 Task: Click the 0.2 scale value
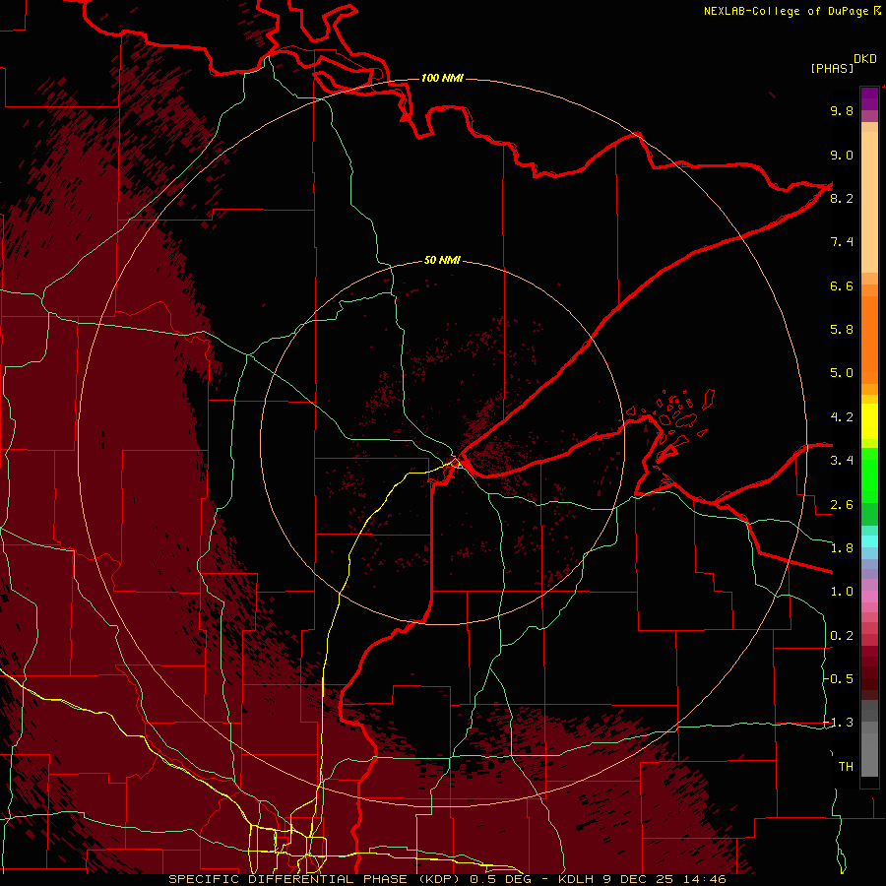[842, 636]
